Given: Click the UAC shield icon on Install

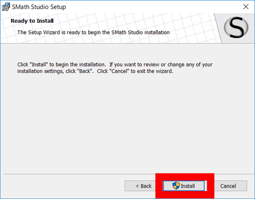Looking at the screenshot, I should [176, 186].
